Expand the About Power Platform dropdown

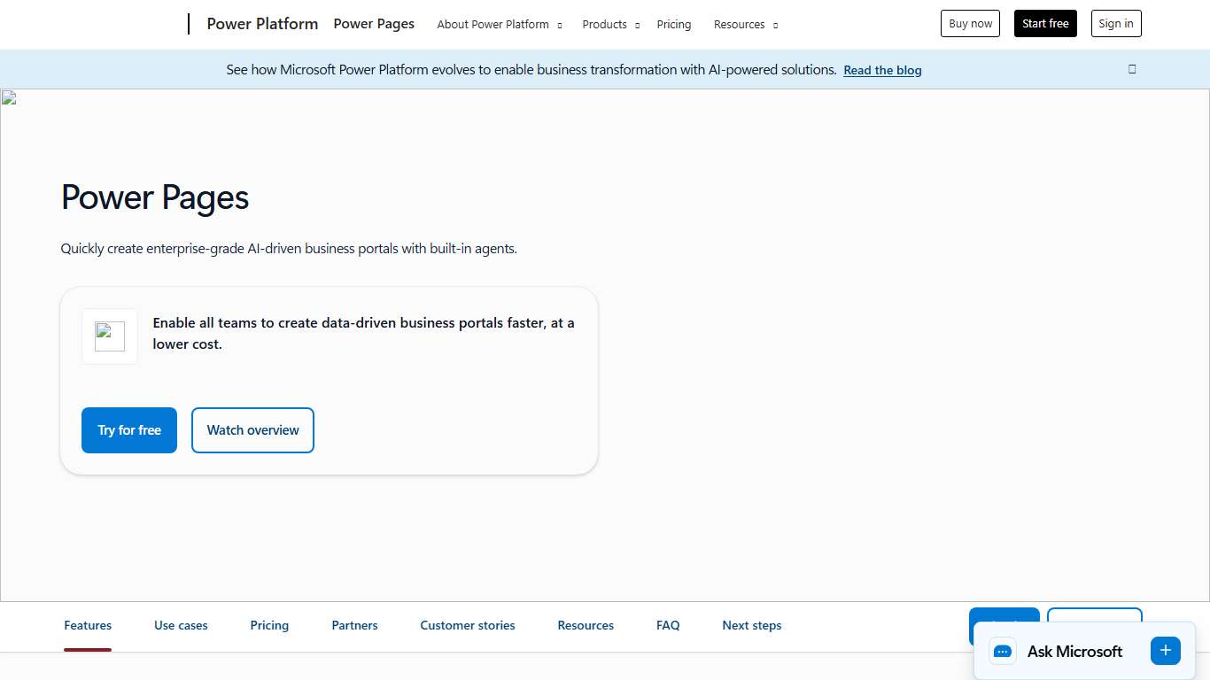[x=493, y=25]
